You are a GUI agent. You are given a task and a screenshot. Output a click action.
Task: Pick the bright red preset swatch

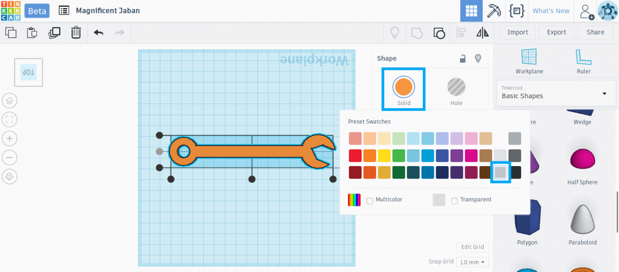(x=355, y=156)
